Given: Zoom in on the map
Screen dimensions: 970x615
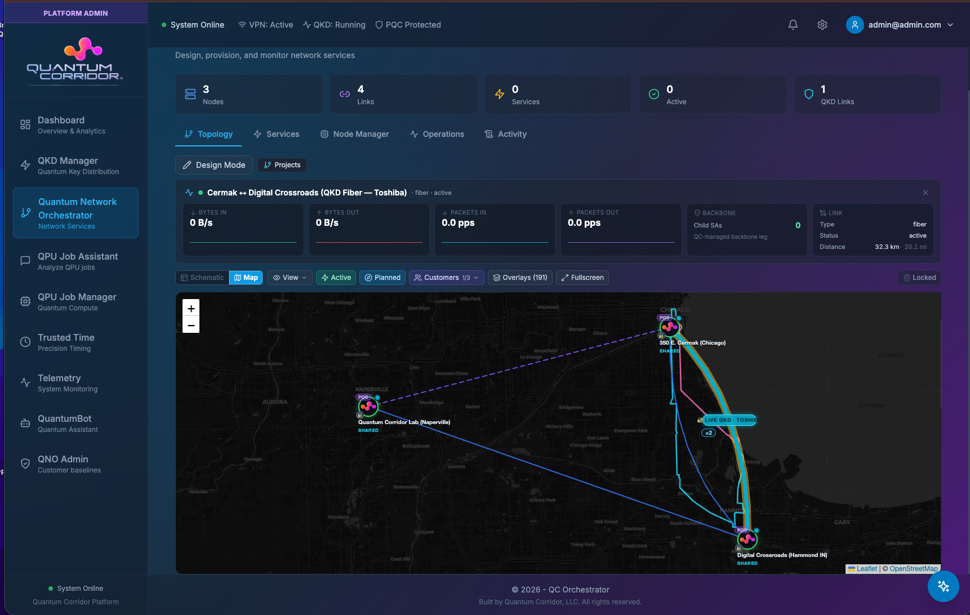Looking at the screenshot, I should click(x=191, y=308).
